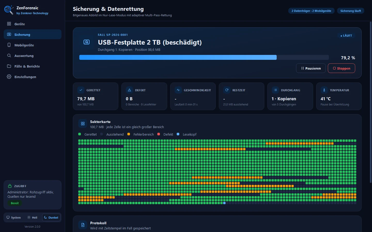The height and width of the screenshot is (232, 372).
Task: Click the 'Sicherung läuft' status badge
Action: (x=351, y=11)
